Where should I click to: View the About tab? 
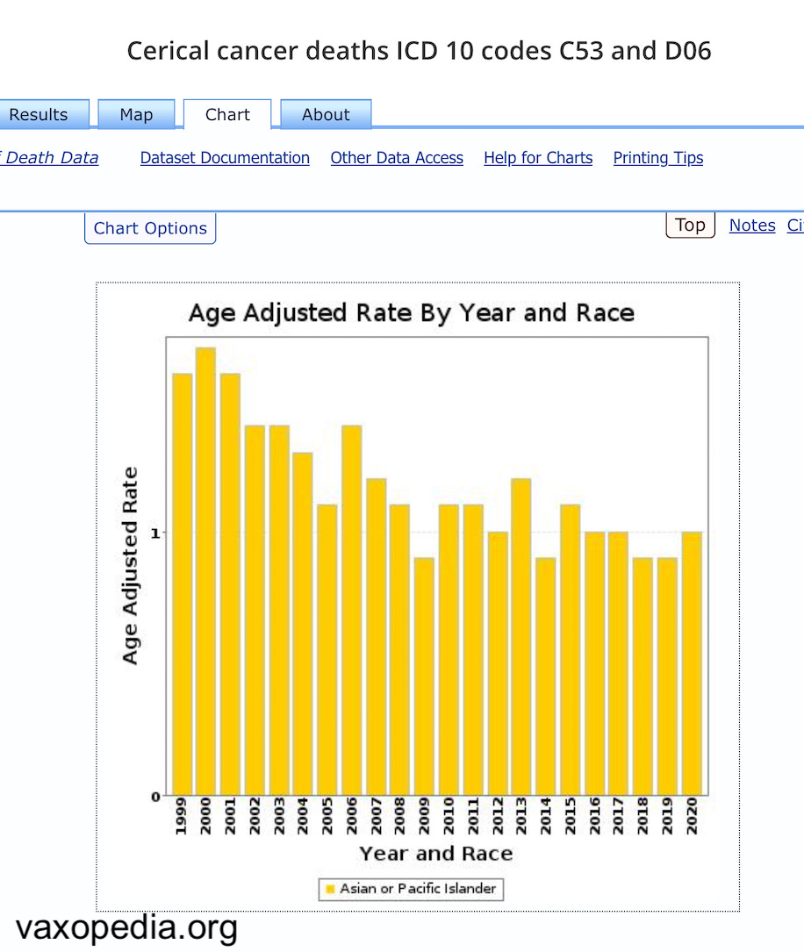(x=326, y=114)
